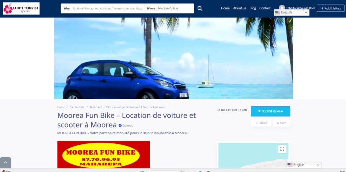Click the Car Rentals breadcrumb link
This screenshot has width=346, height=172.
click(77, 107)
